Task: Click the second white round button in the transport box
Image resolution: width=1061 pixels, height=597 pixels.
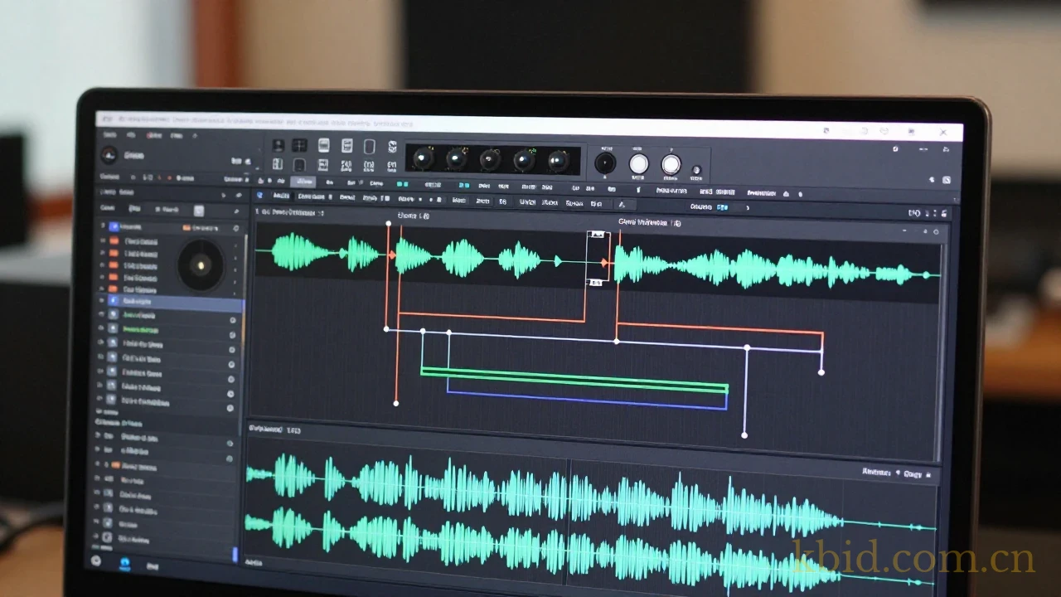Action: (671, 165)
